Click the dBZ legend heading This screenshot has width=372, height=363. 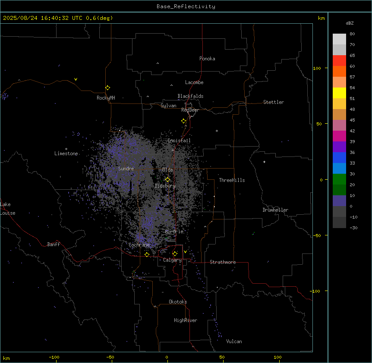pyautogui.click(x=350, y=23)
